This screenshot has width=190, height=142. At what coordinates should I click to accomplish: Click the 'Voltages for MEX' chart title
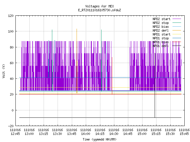point(99,6)
